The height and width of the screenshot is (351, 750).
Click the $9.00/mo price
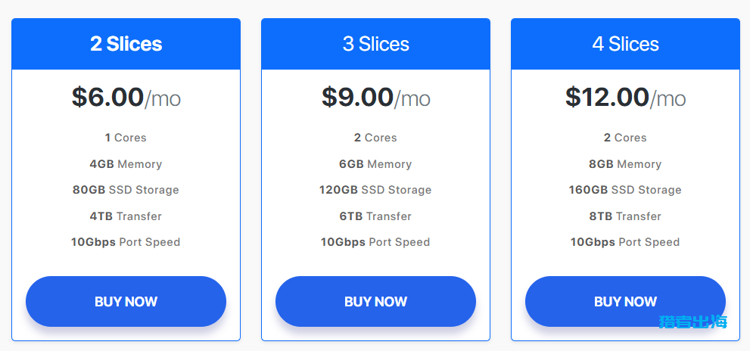point(375,98)
